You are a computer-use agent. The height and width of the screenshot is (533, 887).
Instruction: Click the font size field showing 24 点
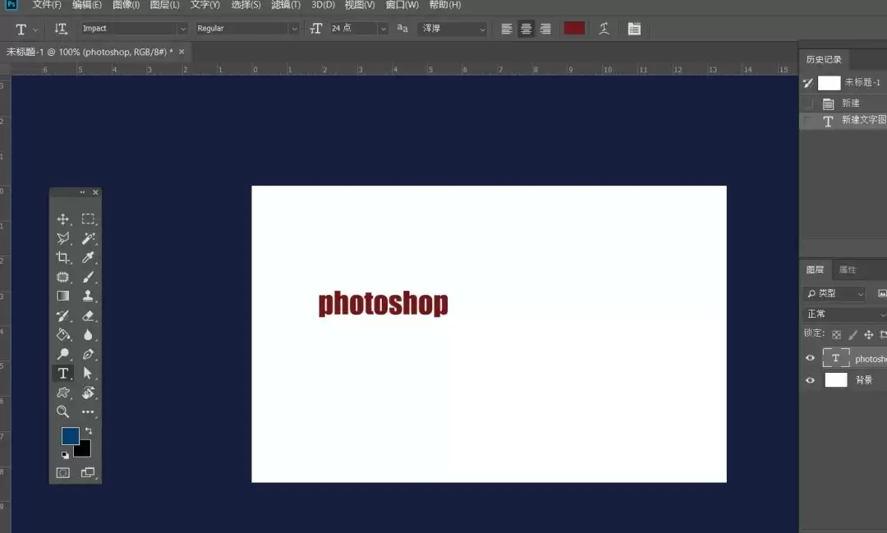click(353, 28)
